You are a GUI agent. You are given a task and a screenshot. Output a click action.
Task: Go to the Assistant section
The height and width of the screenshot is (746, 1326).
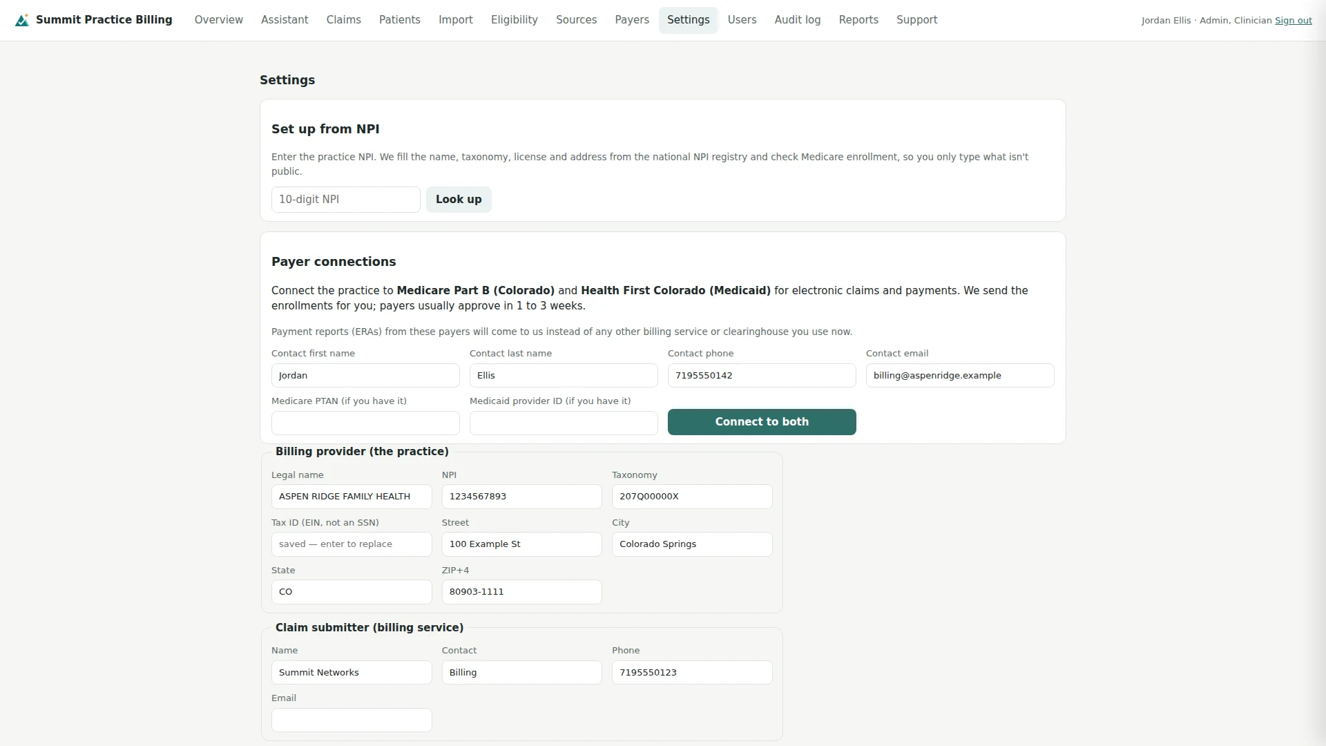click(x=285, y=20)
